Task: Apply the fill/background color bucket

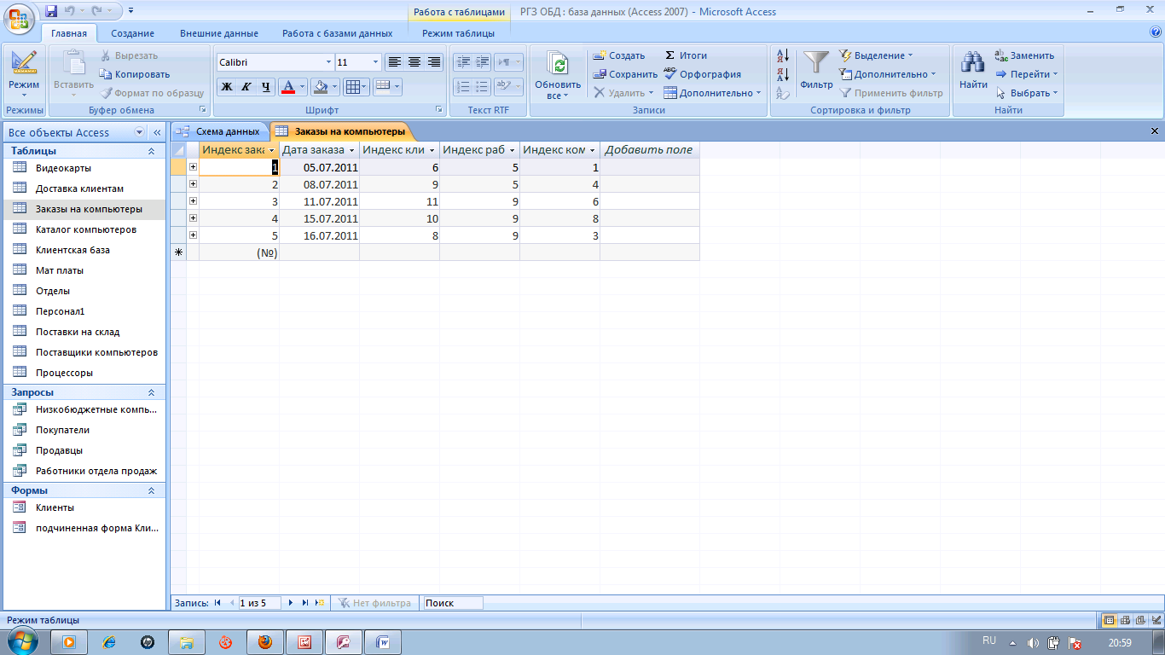Action: [x=320, y=87]
